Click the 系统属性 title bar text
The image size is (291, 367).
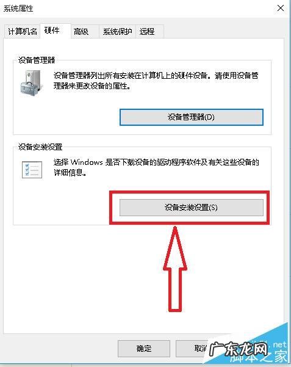coord(18,9)
